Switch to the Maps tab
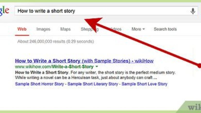This screenshot has width=201, height=113. pos(65,29)
